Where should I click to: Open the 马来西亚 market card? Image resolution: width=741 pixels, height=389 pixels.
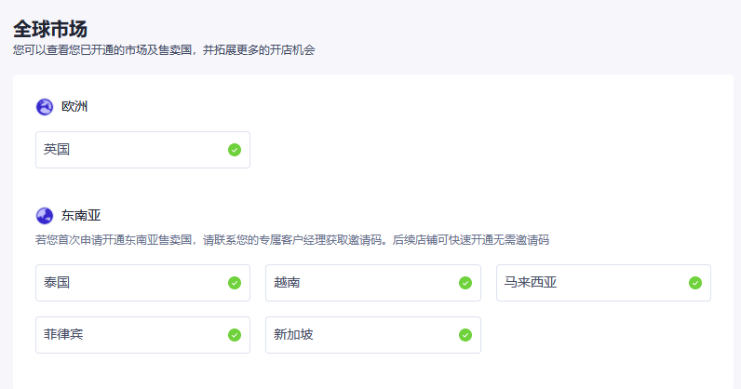[603, 283]
